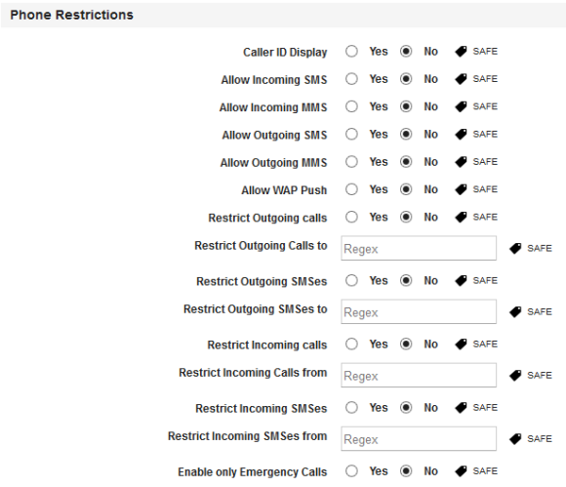Click the tag icon for Restrict Incoming Calls from
The height and width of the screenshot is (487, 566).
515,376
